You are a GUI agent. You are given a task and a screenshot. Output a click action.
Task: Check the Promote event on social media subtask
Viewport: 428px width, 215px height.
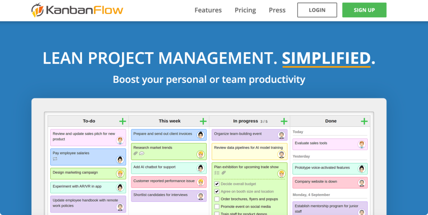(216, 206)
